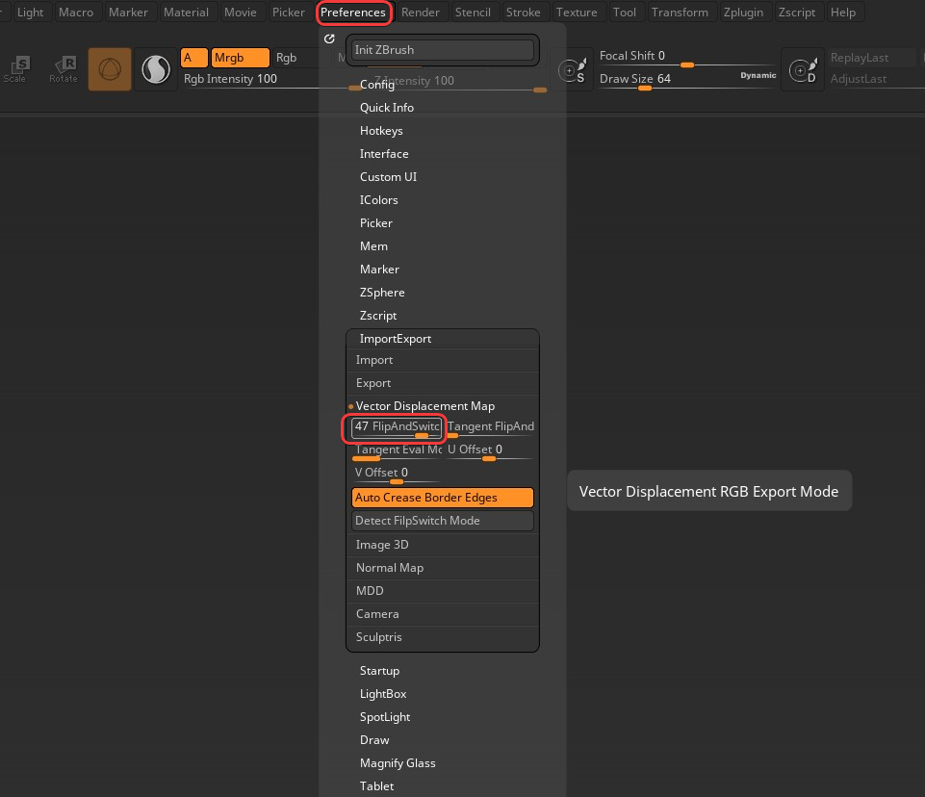925x797 pixels.
Task: Expand the Config section
Action: click(x=377, y=85)
